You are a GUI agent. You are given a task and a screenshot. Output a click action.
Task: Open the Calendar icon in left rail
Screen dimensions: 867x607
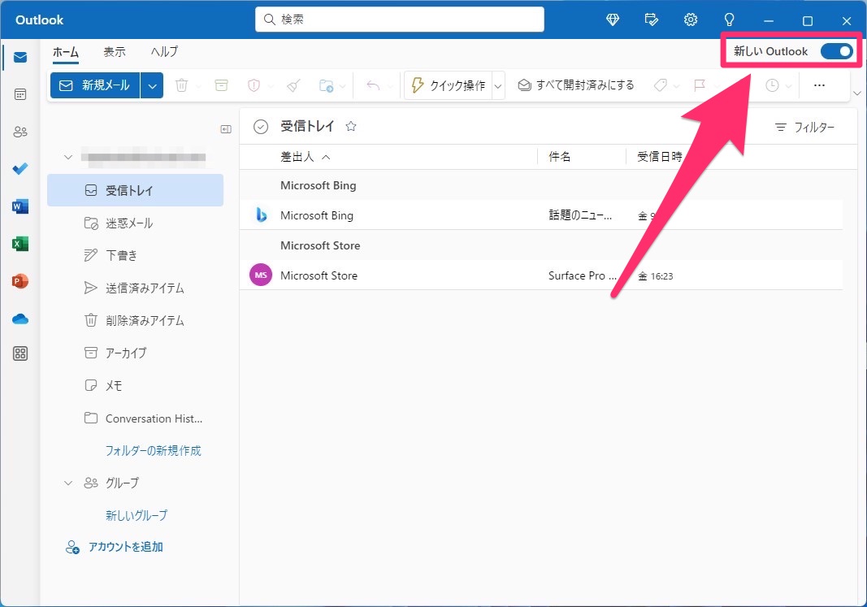(x=20, y=94)
